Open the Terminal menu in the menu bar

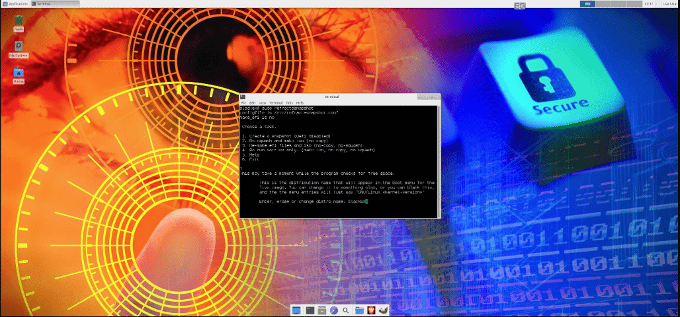(276, 102)
